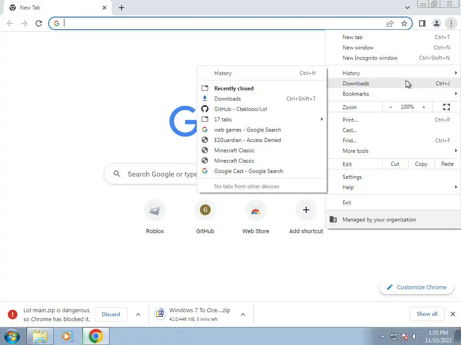The width and height of the screenshot is (461, 345).
Task: Click network tray icon
Action: tap(393, 336)
